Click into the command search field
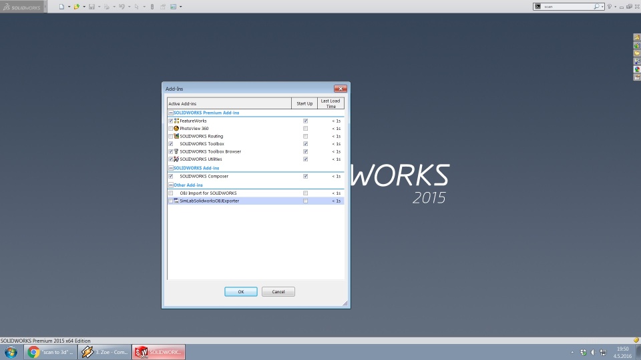This screenshot has width=641, height=360. [x=568, y=7]
